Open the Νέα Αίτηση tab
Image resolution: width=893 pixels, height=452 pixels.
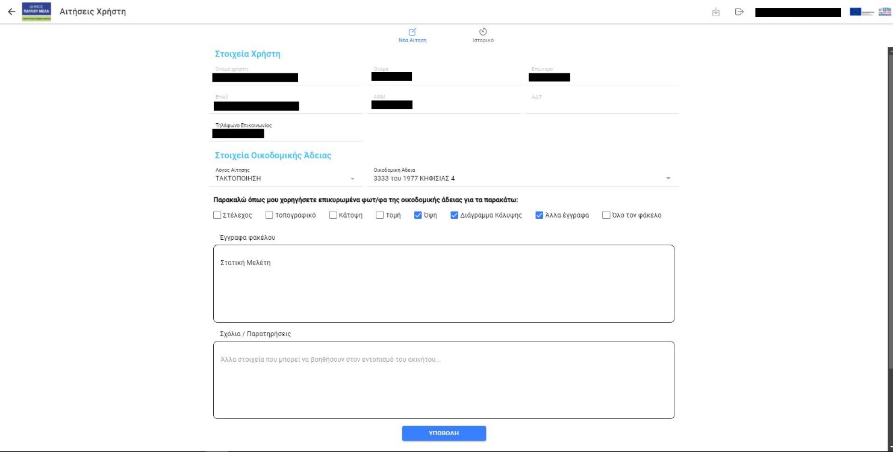click(x=413, y=35)
